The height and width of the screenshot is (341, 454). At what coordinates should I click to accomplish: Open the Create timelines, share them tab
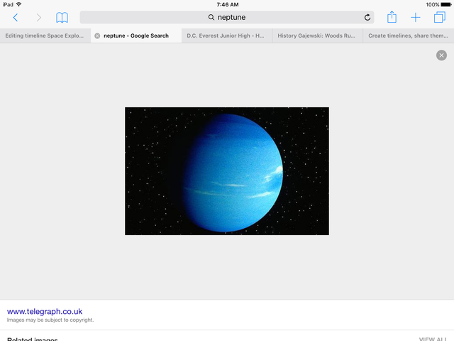409,36
